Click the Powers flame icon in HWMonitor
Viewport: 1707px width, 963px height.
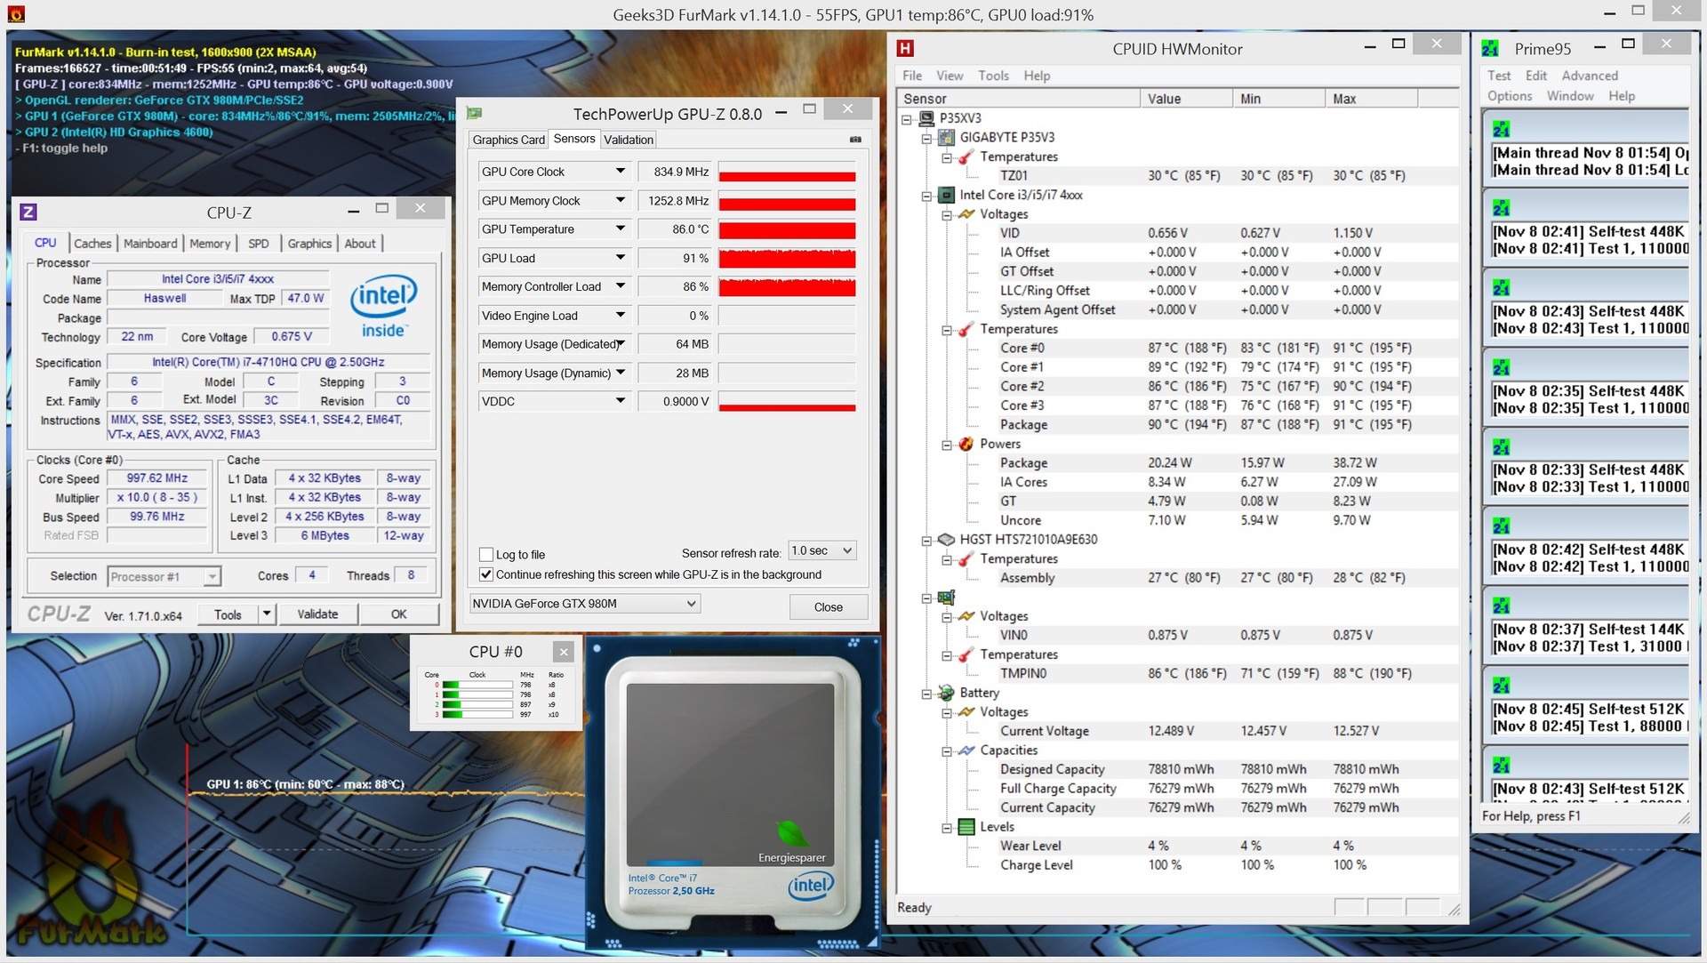click(x=966, y=444)
